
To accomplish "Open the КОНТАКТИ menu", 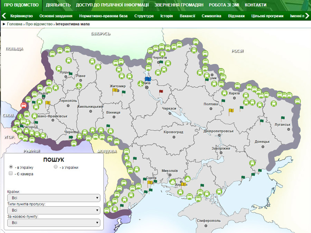I will (x=256, y=5).
